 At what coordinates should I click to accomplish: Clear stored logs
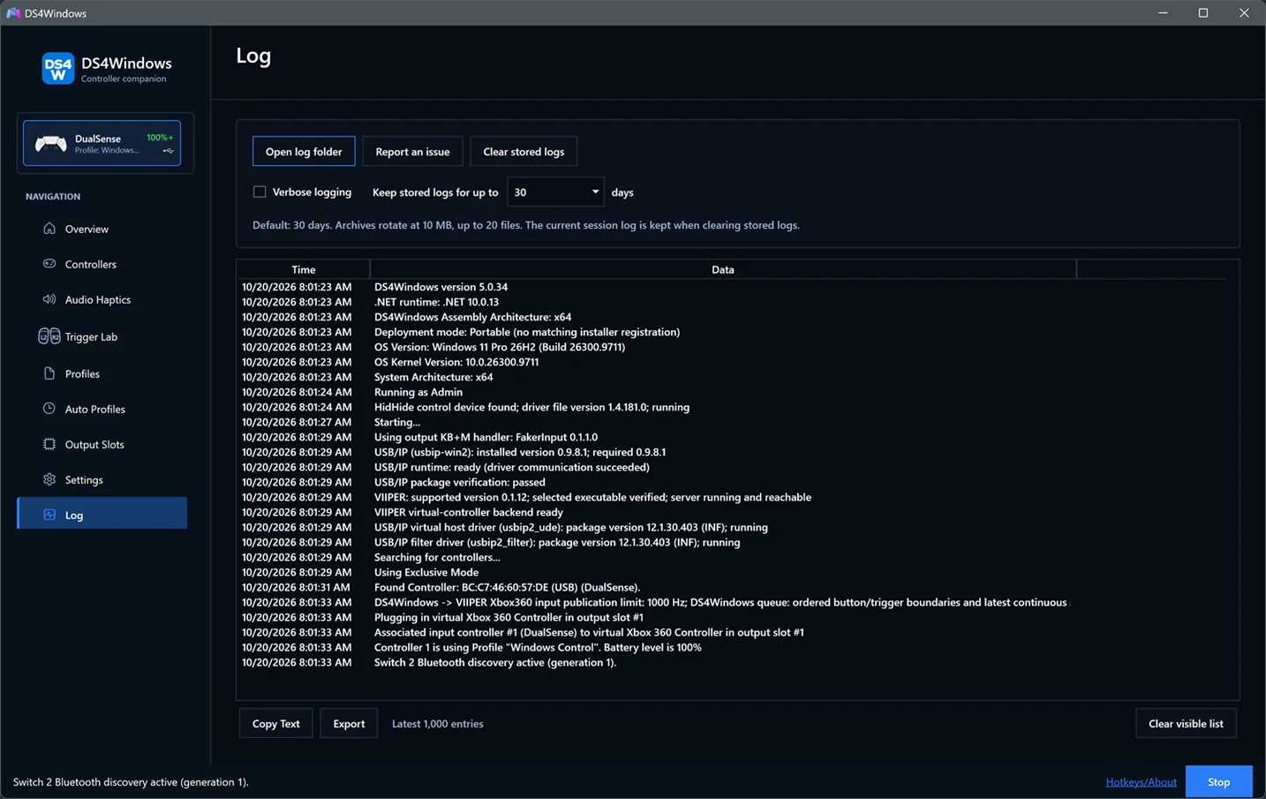[524, 151]
